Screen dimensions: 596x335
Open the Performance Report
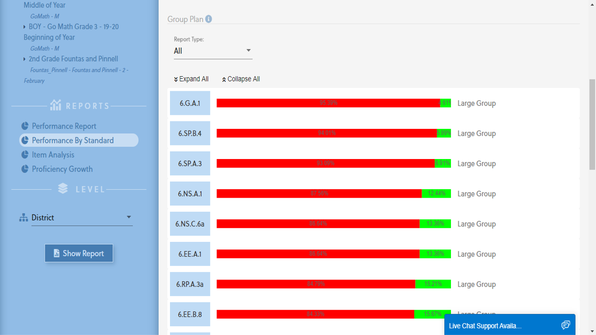(64, 126)
